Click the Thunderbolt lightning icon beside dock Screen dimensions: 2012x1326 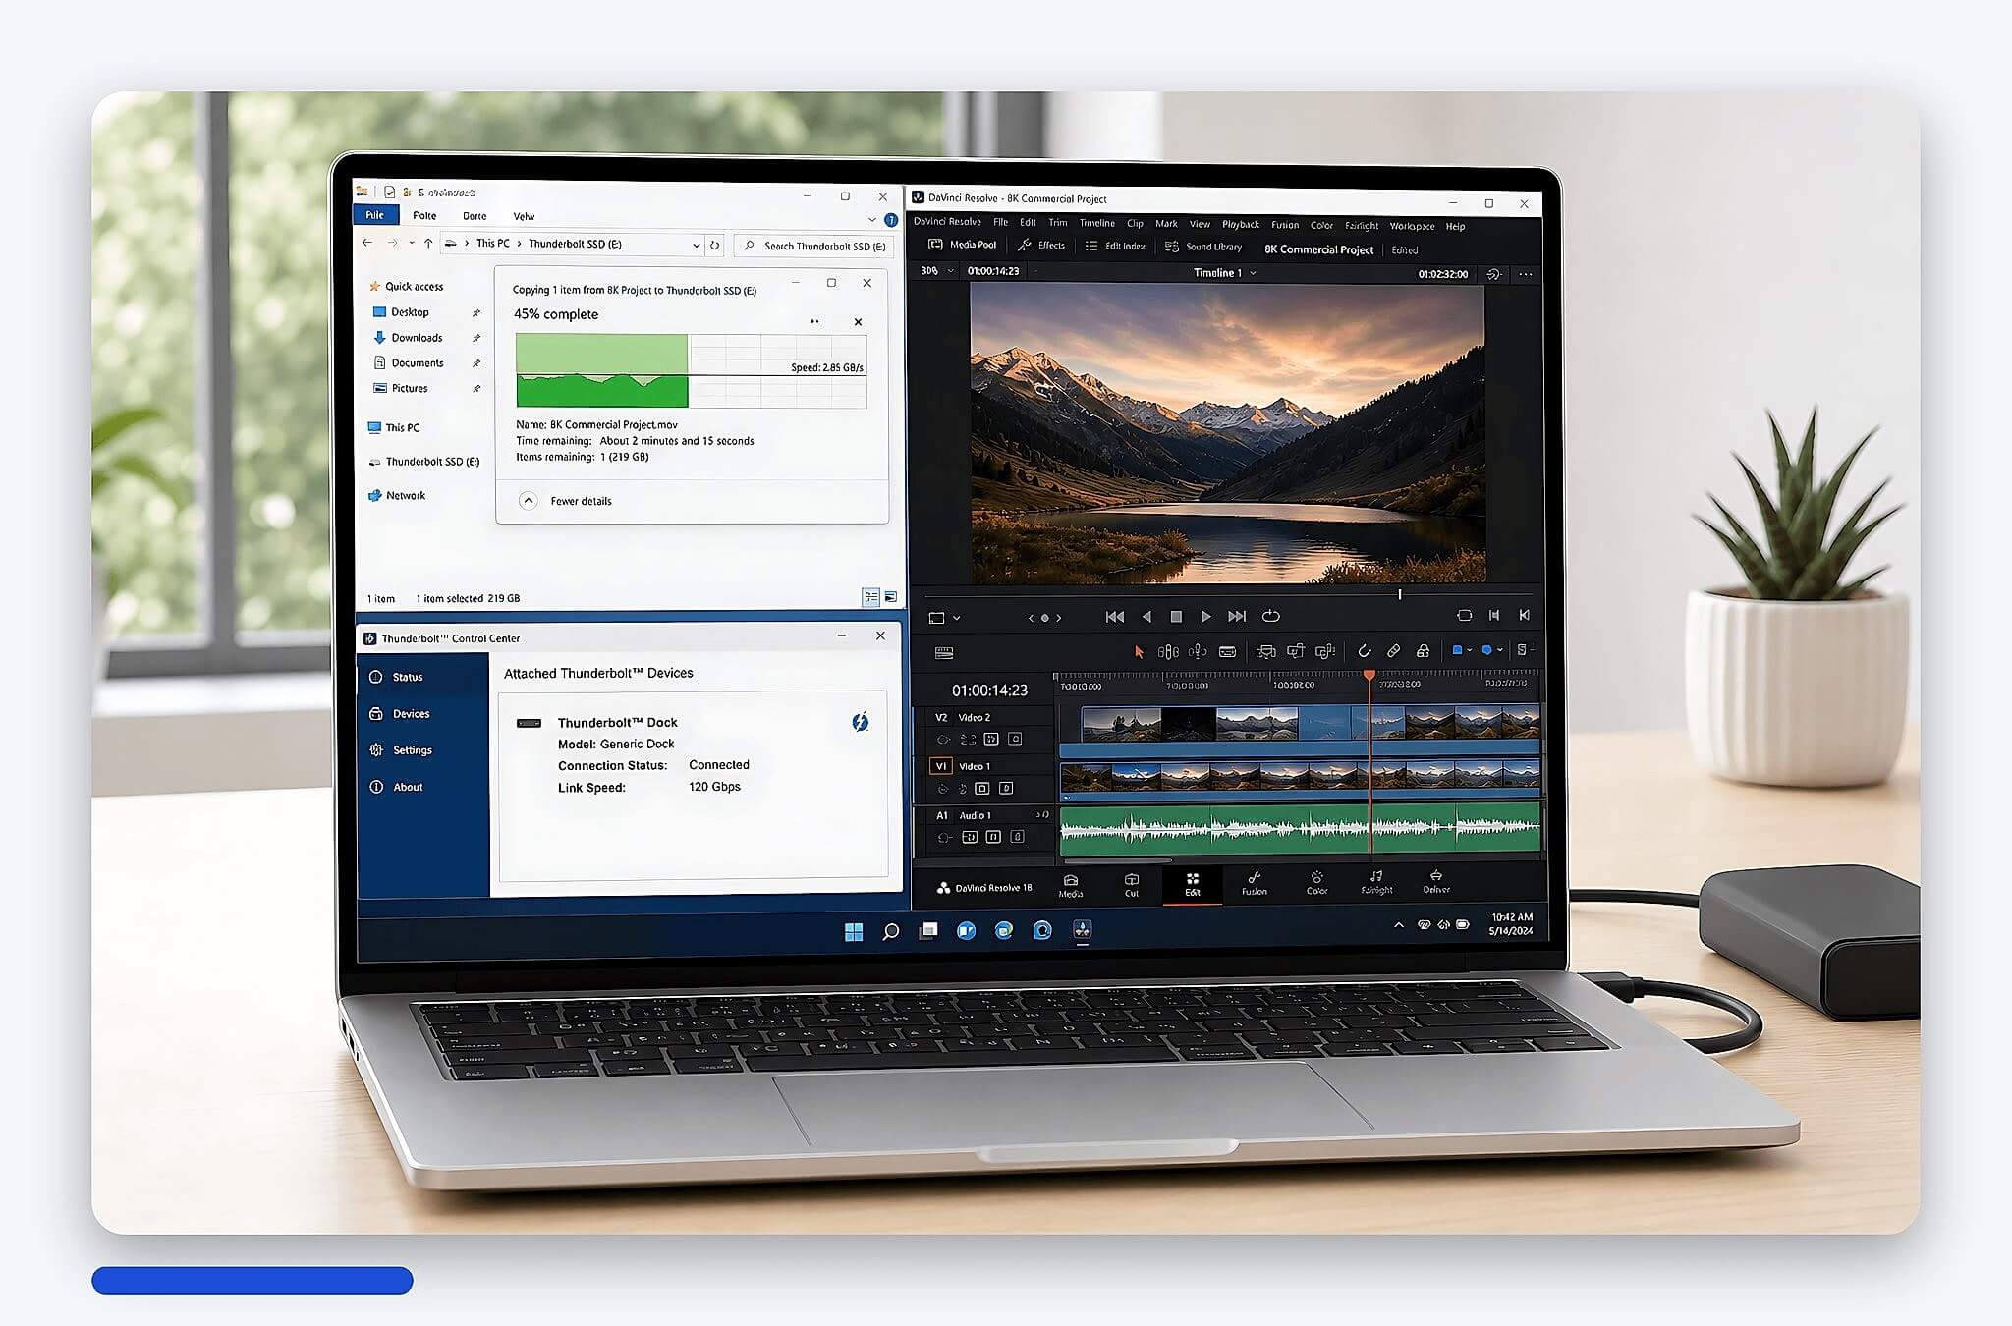pos(861,722)
